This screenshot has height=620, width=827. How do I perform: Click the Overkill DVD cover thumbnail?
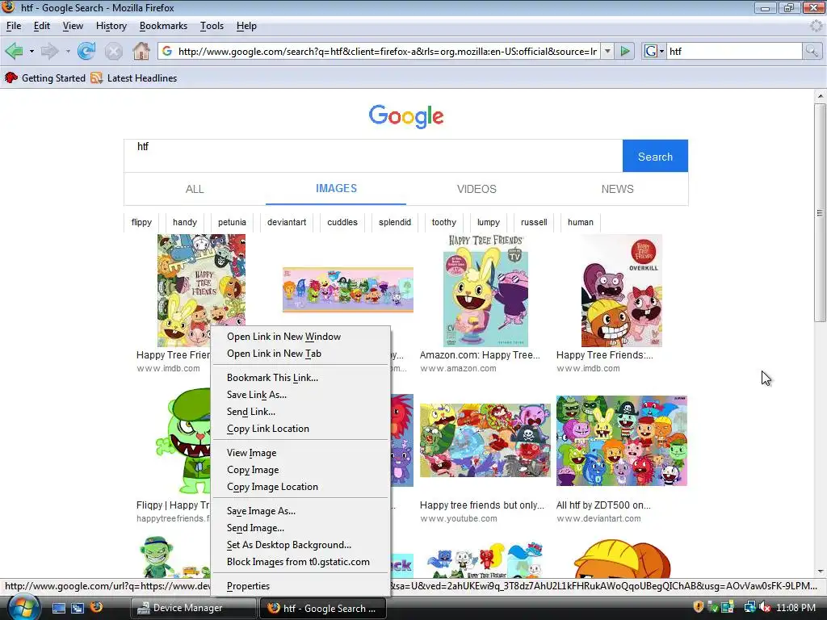coord(621,291)
